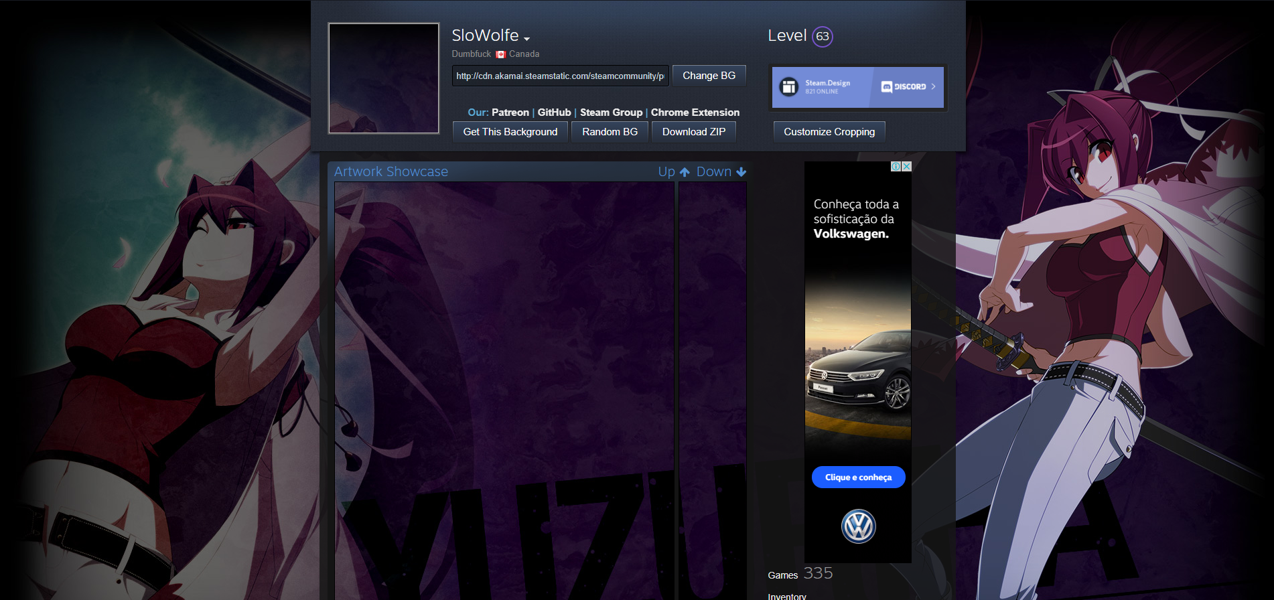
Task: Open the SloWolfe name dropdown arrow
Action: coord(526,39)
